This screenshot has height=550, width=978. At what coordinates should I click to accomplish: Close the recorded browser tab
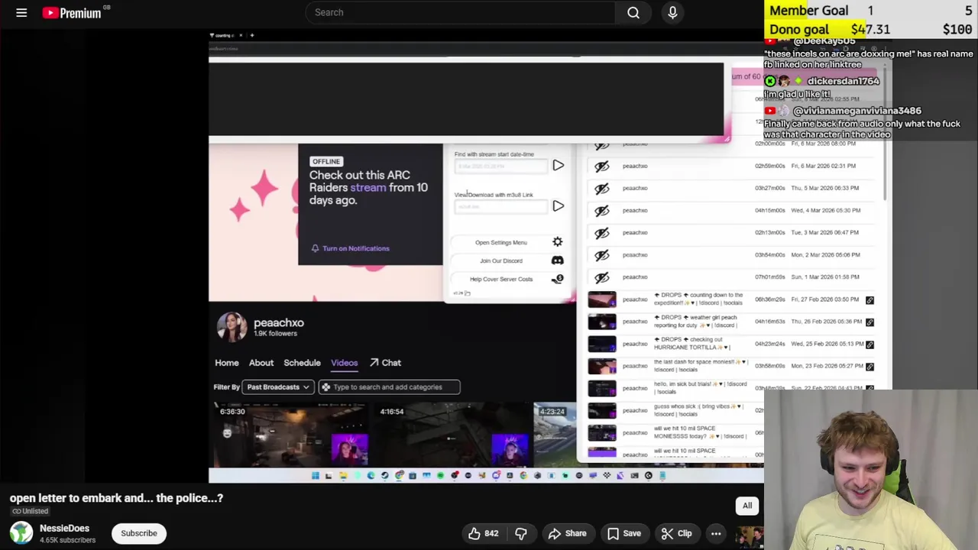[x=241, y=35]
